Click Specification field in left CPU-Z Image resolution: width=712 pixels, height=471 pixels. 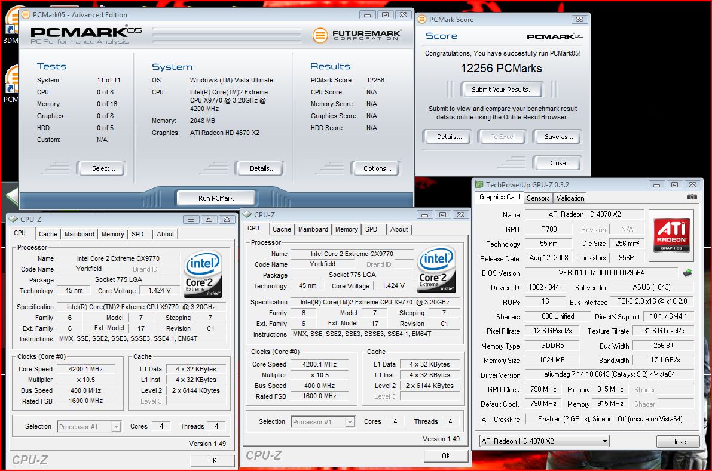pos(141,307)
